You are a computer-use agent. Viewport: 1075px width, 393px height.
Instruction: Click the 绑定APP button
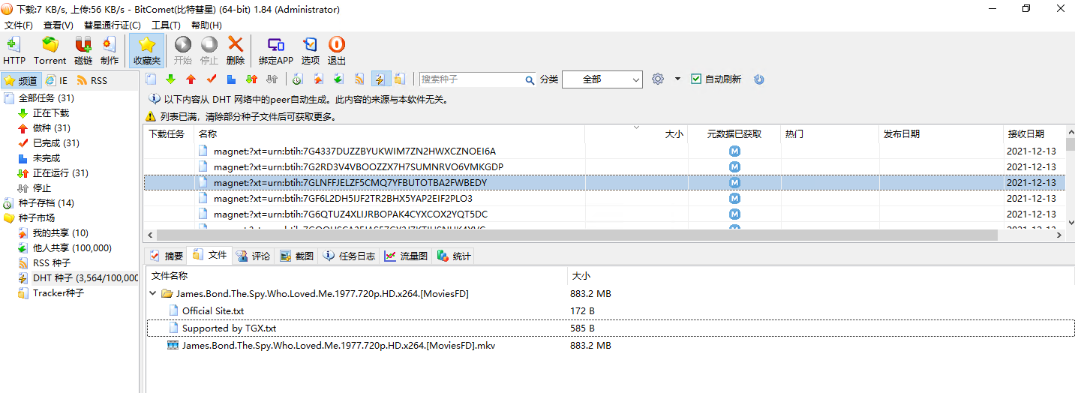(x=276, y=51)
